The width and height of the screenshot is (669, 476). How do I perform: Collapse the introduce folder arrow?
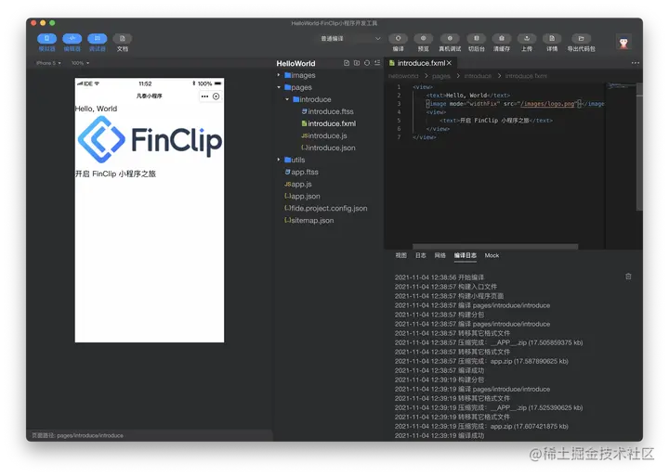[x=287, y=99]
